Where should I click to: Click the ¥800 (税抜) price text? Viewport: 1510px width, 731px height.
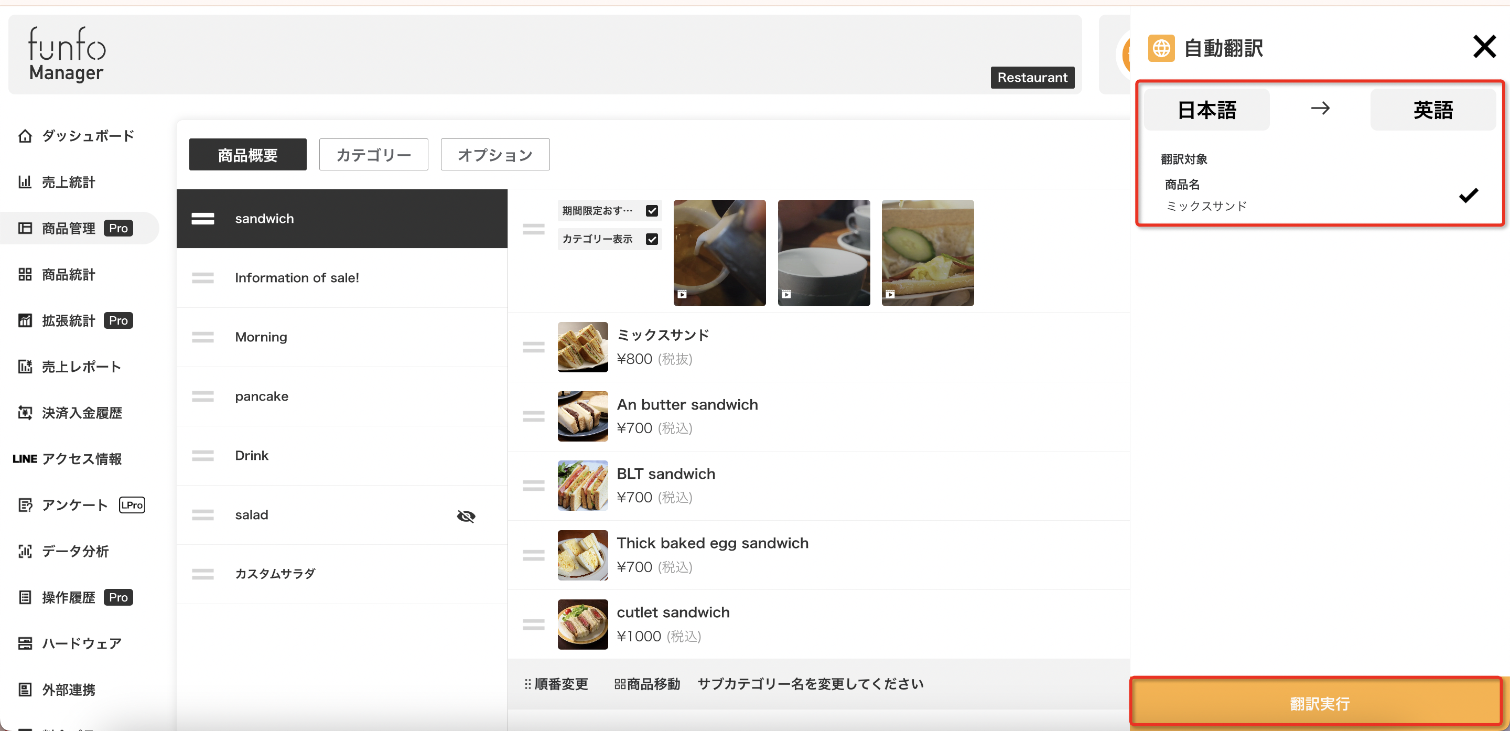tap(654, 359)
